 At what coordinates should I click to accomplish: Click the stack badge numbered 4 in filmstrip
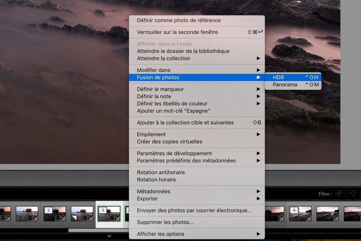point(294,210)
